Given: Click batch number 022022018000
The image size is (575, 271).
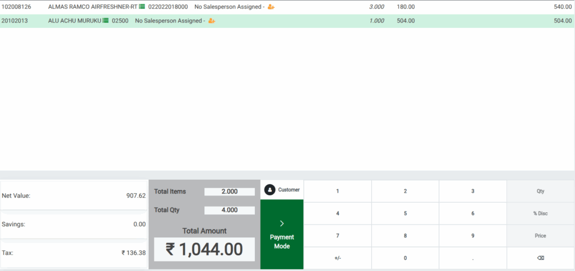Looking at the screenshot, I should click(x=168, y=7).
